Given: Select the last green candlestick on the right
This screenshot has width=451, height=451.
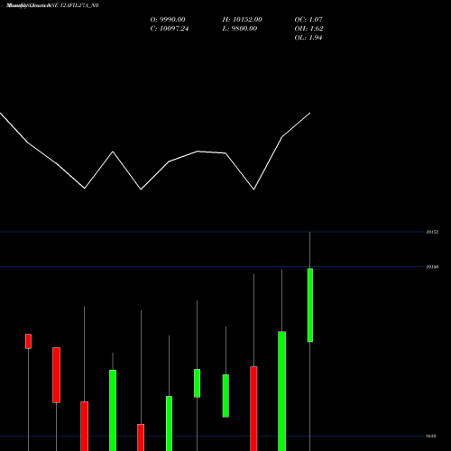Looking at the screenshot, I should pos(310,305).
